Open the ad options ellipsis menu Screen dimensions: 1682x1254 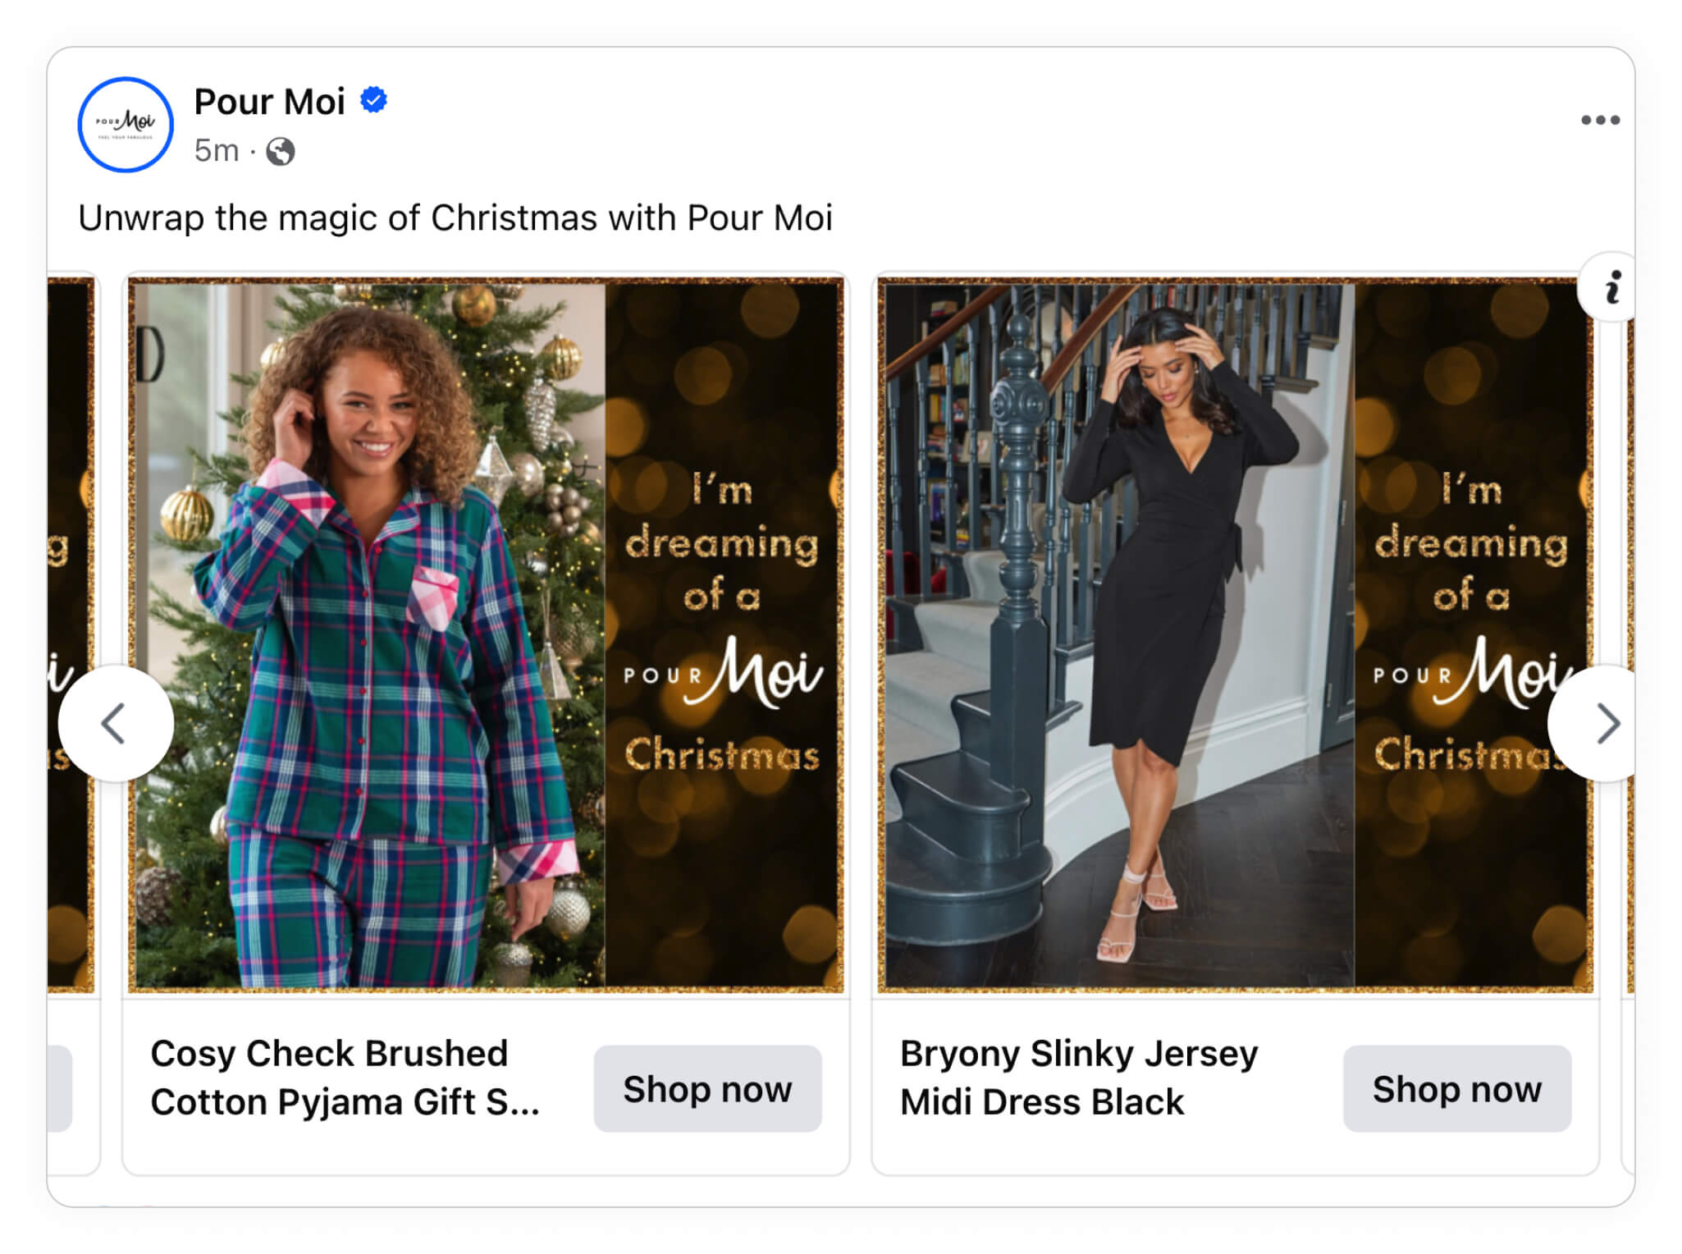point(1600,119)
